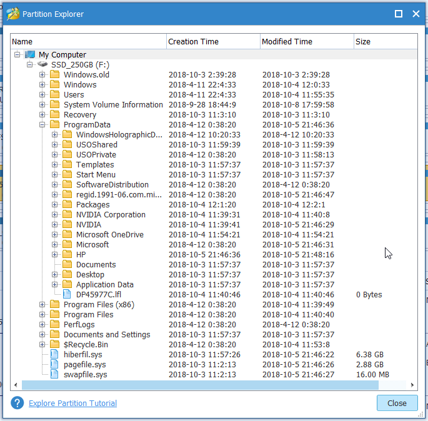Click the My Computer icon

click(30, 54)
